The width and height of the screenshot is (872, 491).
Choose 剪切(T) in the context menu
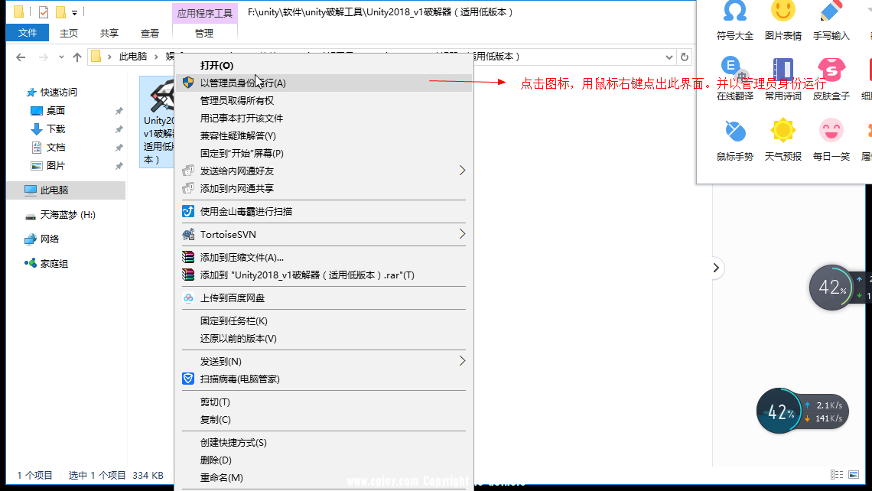(324, 402)
